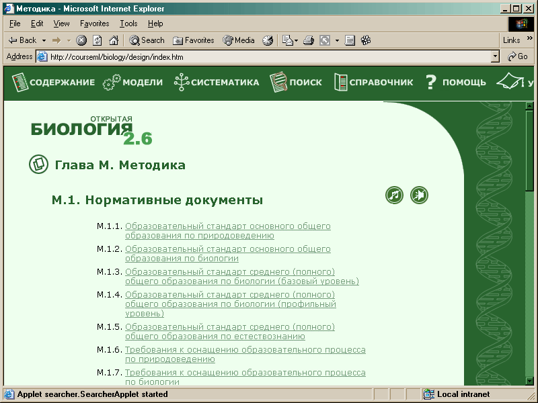Open the Систематика taxonomy section
This screenshot has width=538, height=403.
tap(216, 83)
